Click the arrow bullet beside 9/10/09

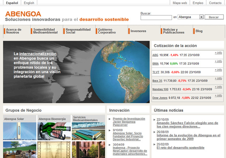point(110,130)
